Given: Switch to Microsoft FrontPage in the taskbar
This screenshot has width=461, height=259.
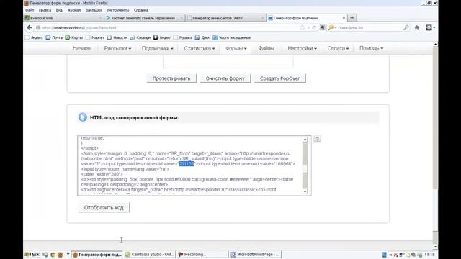Looking at the screenshot, I should point(255,254).
